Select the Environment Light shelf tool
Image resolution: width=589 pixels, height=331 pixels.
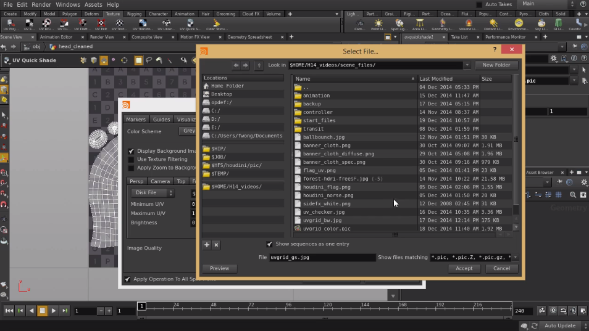pyautogui.click(x=519, y=25)
